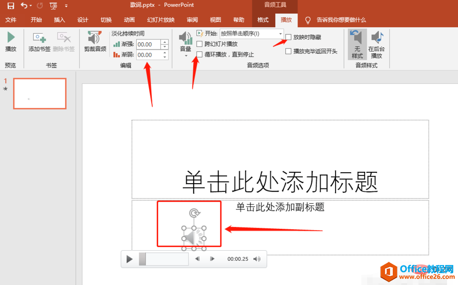Image resolution: width=458 pixels, height=285 pixels.
Task: Preview audio with the green 播放 button
Action: 11,41
